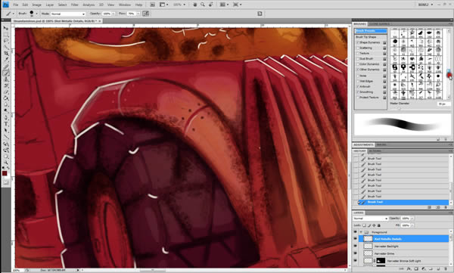Click Lock image pixels brush icon in Layers
The image size is (454, 273).
[x=369, y=225]
